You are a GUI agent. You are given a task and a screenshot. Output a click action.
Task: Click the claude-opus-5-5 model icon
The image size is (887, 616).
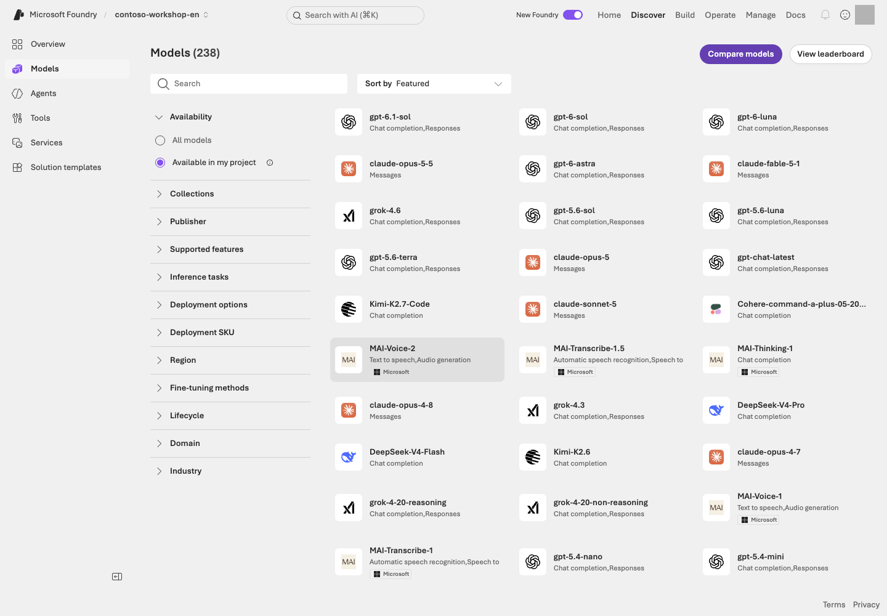pyautogui.click(x=349, y=169)
